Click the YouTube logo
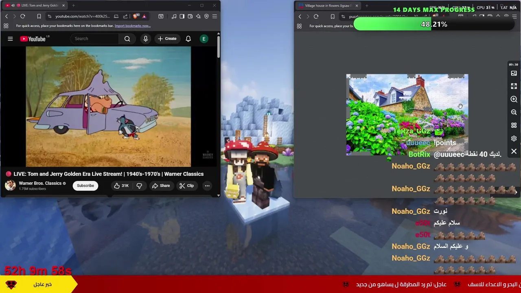 (33, 39)
